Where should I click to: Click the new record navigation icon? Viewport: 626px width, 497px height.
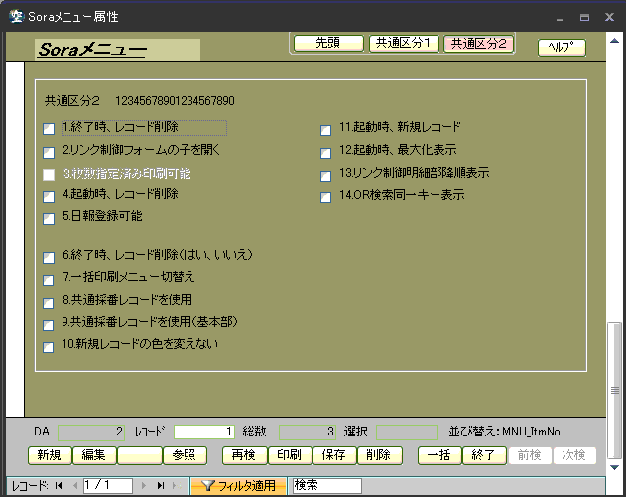[x=177, y=486]
